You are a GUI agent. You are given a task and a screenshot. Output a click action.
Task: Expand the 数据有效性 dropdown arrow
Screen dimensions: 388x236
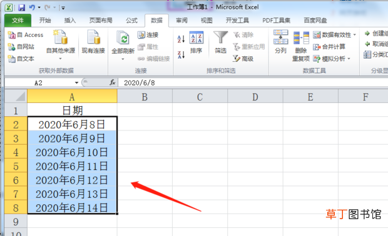pos(355,35)
